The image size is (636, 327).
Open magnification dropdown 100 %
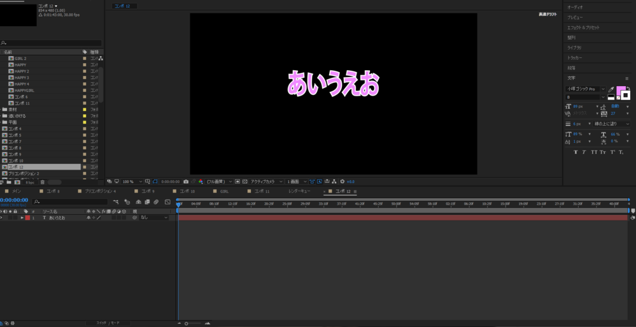pyautogui.click(x=132, y=182)
